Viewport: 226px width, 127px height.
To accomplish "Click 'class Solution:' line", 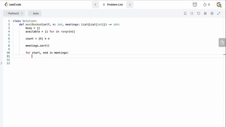I will (25, 21).
